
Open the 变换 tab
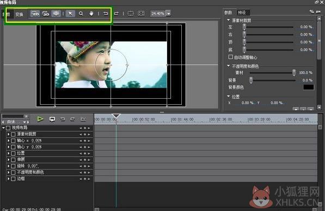tap(19, 14)
